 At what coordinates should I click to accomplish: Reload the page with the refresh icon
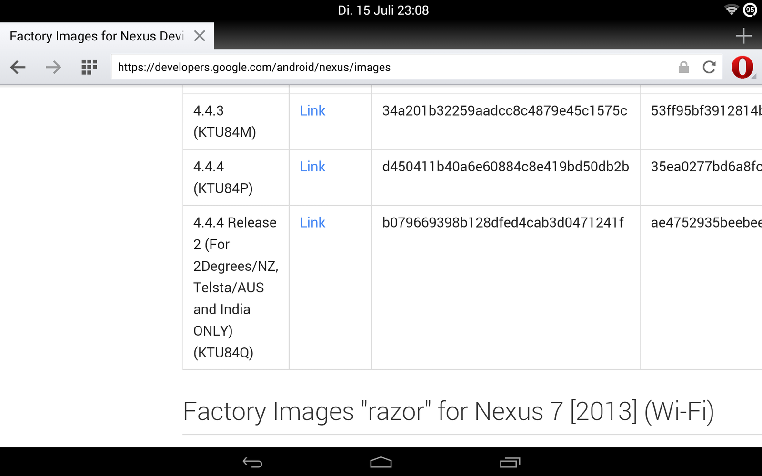tap(709, 67)
